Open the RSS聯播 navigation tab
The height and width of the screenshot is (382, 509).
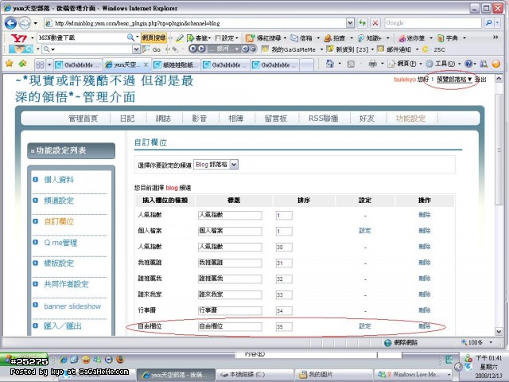coord(324,119)
